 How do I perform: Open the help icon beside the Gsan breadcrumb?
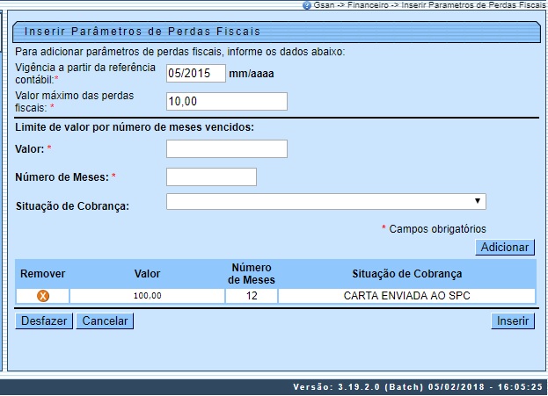click(306, 5)
